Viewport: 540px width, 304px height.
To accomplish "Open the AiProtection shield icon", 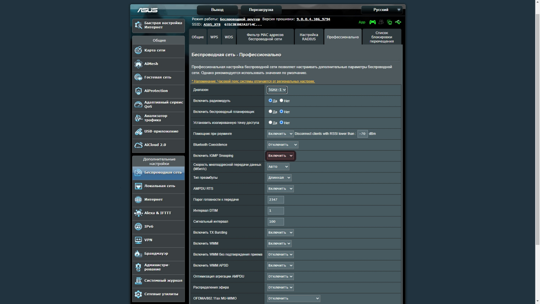I will pos(139,91).
